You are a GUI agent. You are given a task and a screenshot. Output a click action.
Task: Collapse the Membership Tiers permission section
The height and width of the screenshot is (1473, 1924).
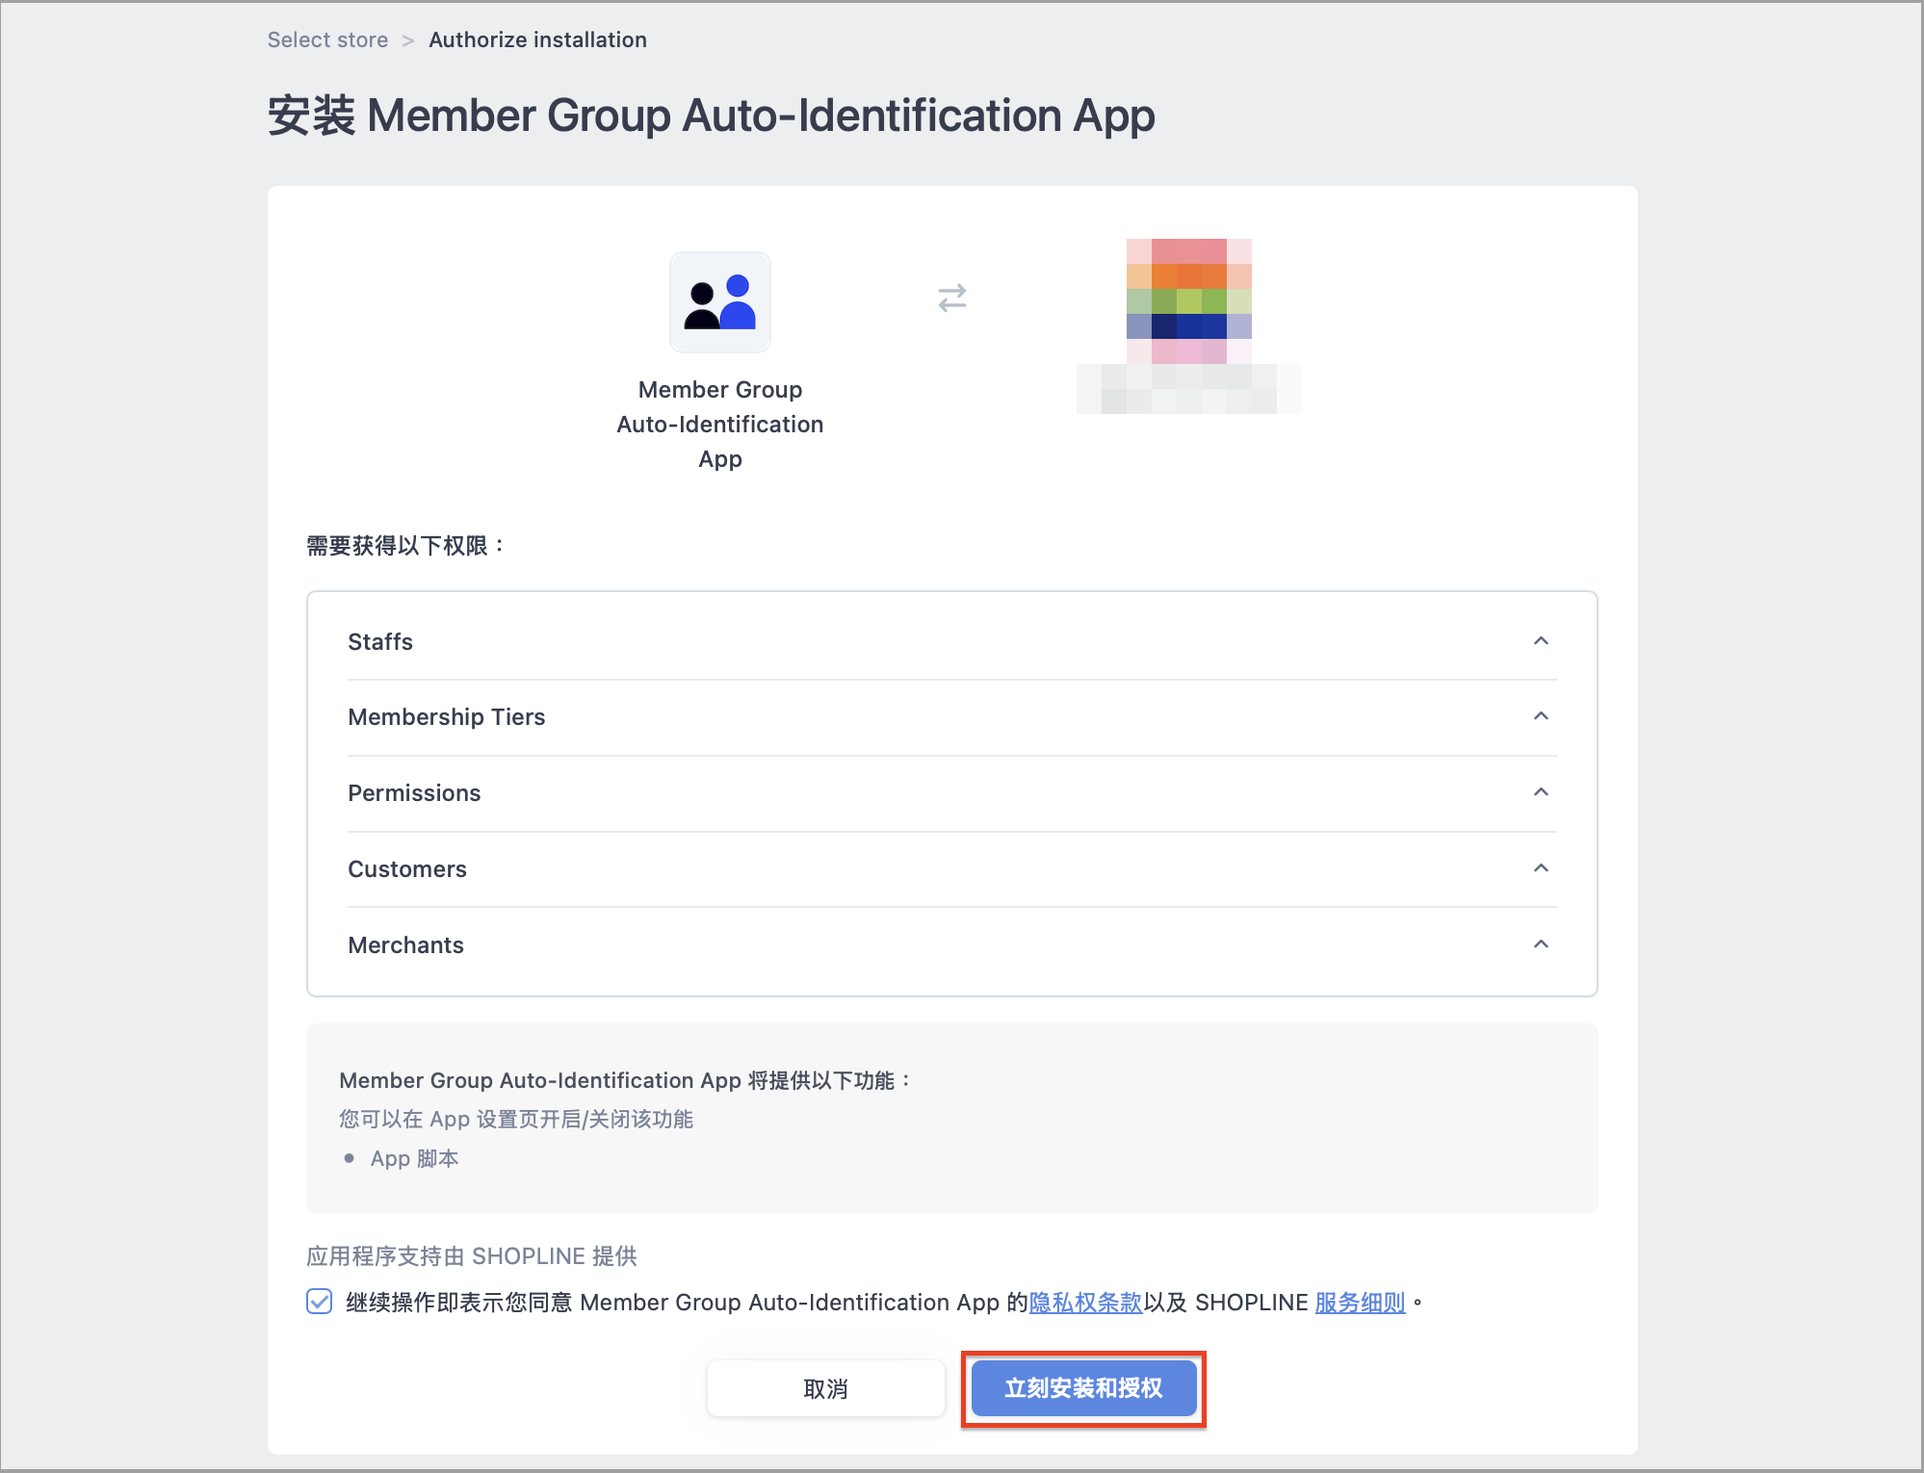[x=1541, y=716]
